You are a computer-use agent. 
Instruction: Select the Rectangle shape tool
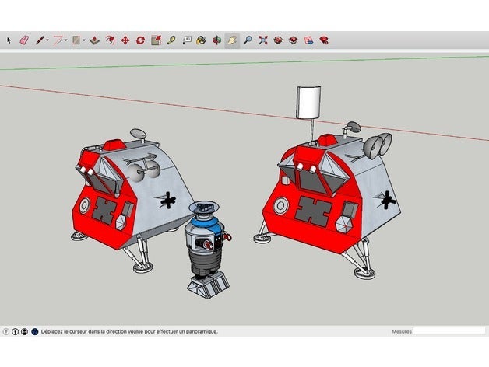[76, 40]
